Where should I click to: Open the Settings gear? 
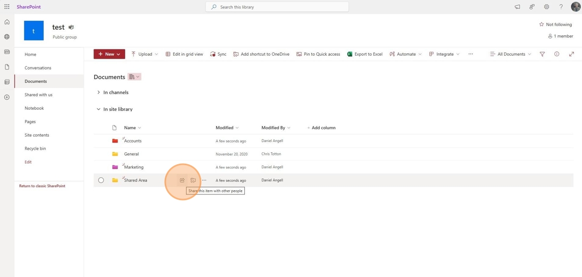point(547,7)
